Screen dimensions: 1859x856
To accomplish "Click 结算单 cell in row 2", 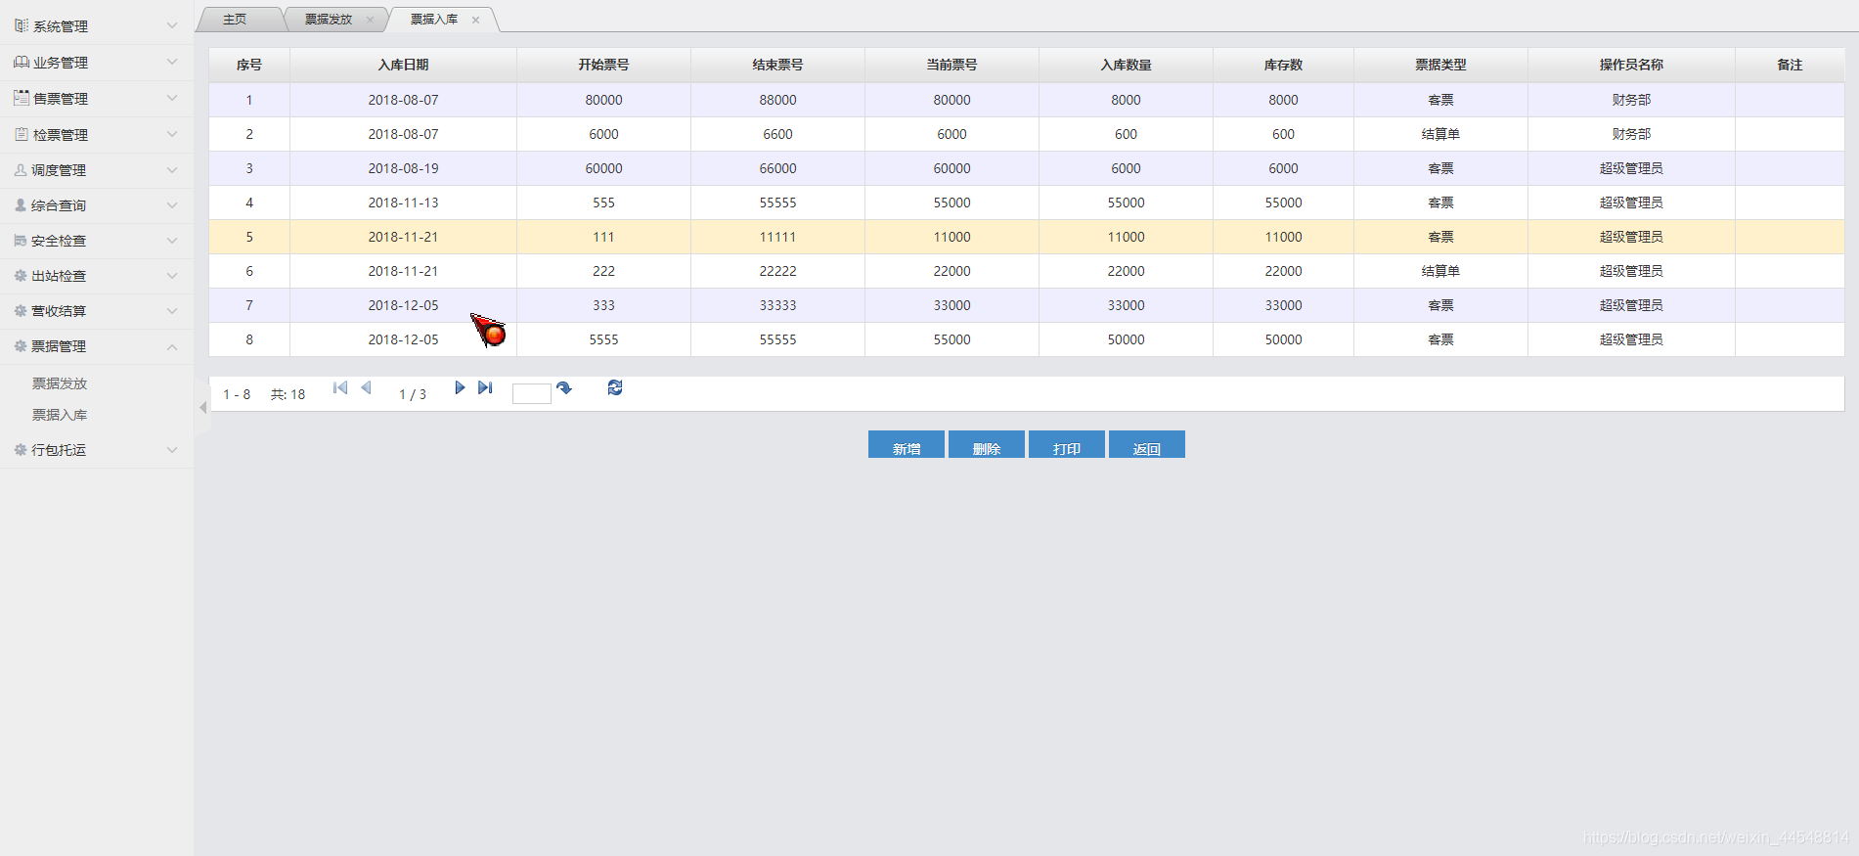I will 1440,134.
